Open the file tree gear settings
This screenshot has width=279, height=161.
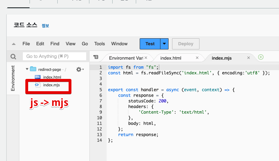point(80,69)
